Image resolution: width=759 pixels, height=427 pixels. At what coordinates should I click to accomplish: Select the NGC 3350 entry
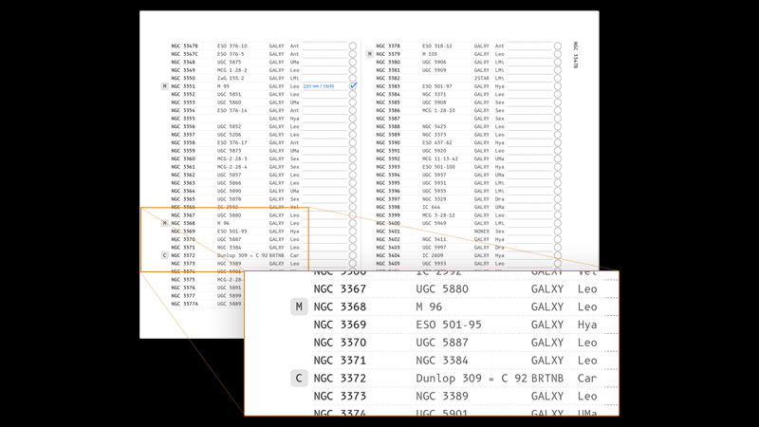183,78
